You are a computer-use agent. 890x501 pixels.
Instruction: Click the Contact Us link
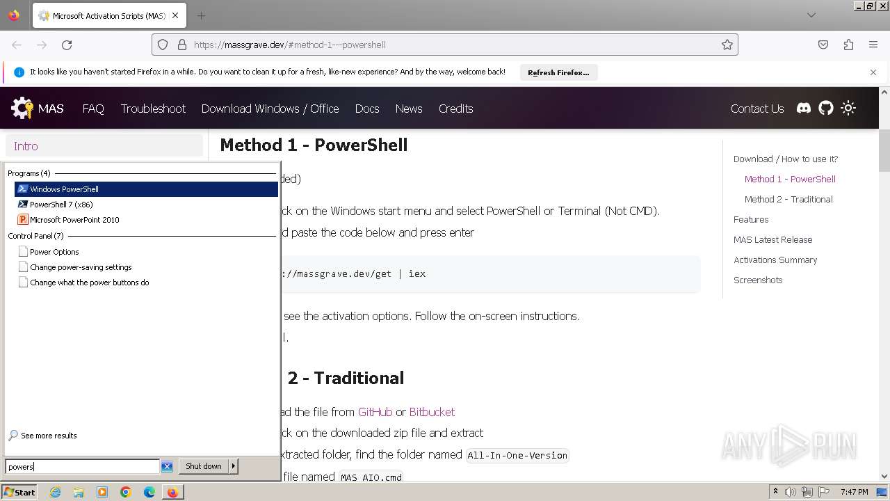click(757, 109)
